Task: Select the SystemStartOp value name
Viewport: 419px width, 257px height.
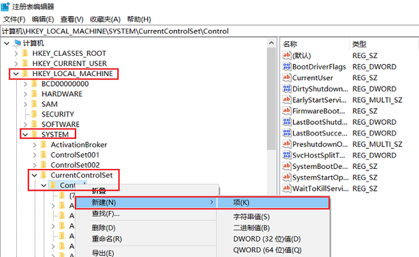Action: point(321,177)
